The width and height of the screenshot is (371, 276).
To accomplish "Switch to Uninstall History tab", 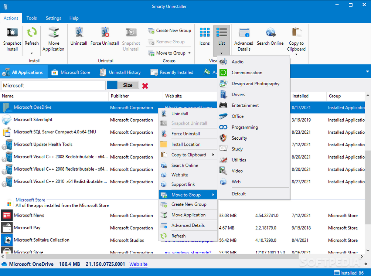I will pos(120,72).
